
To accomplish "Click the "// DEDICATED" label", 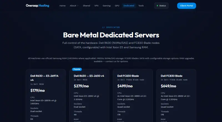I will [111, 27].
